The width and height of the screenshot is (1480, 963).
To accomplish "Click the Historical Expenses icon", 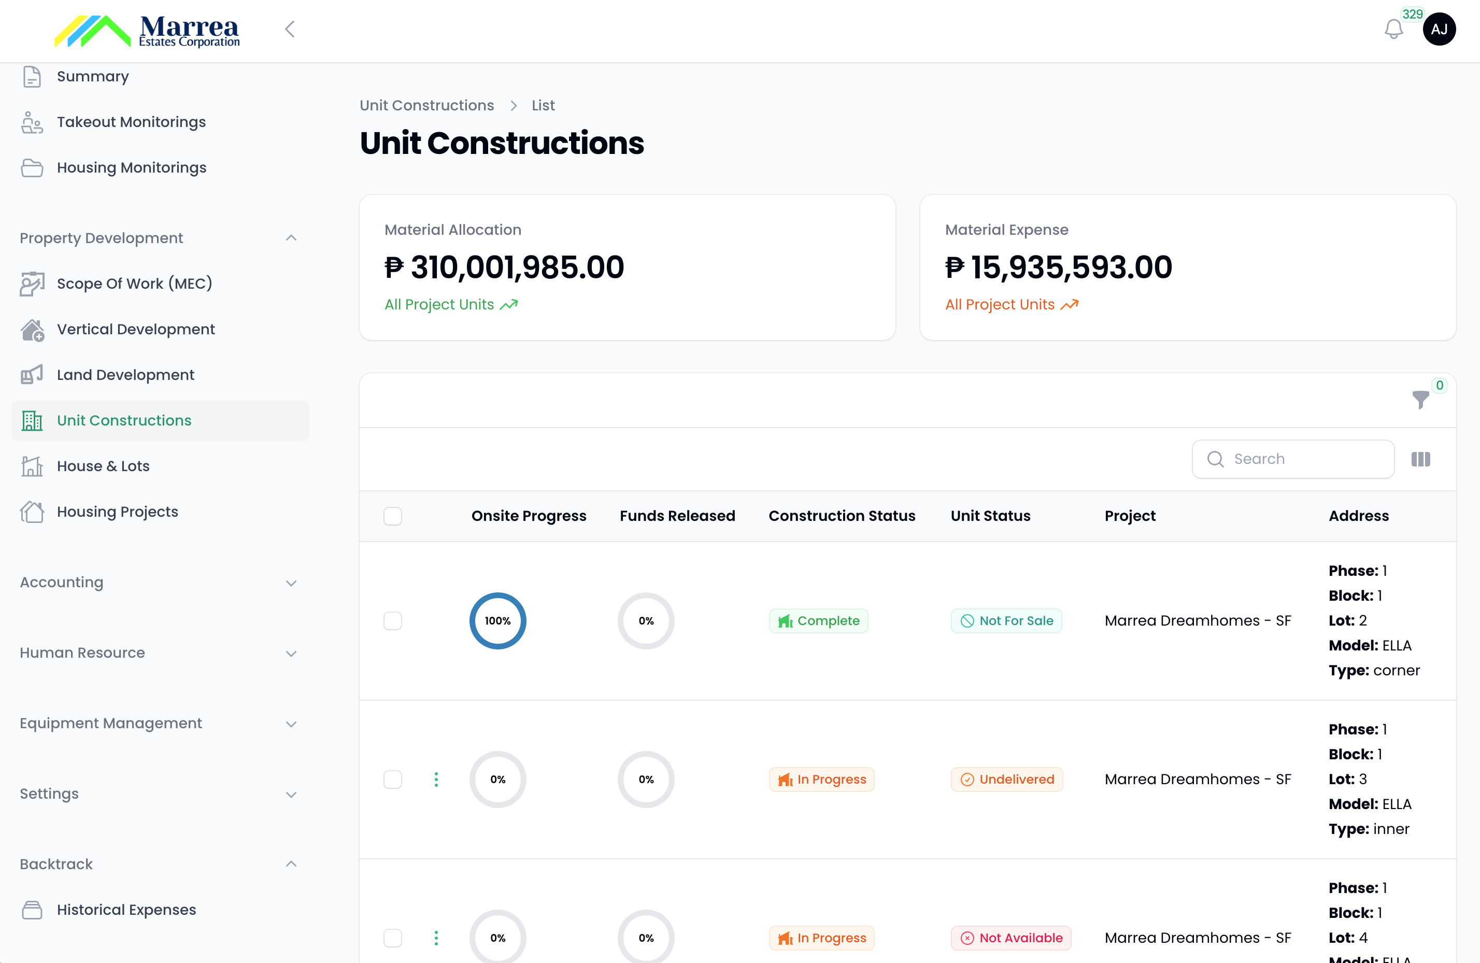I will pyautogui.click(x=32, y=910).
